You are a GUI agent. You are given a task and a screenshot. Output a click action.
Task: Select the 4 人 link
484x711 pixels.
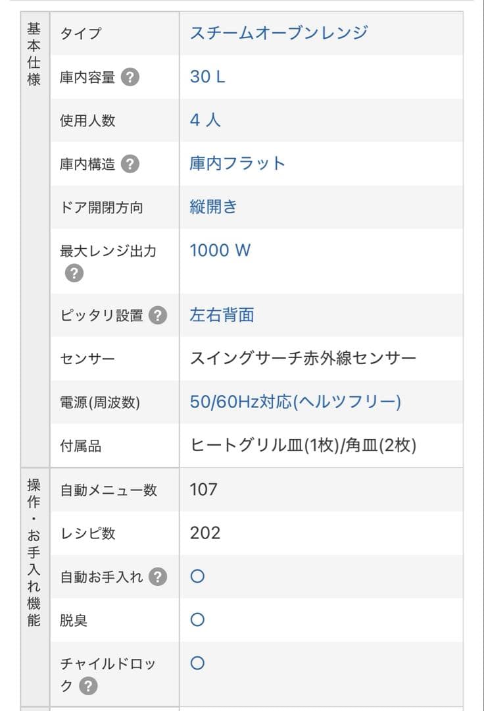click(x=205, y=120)
